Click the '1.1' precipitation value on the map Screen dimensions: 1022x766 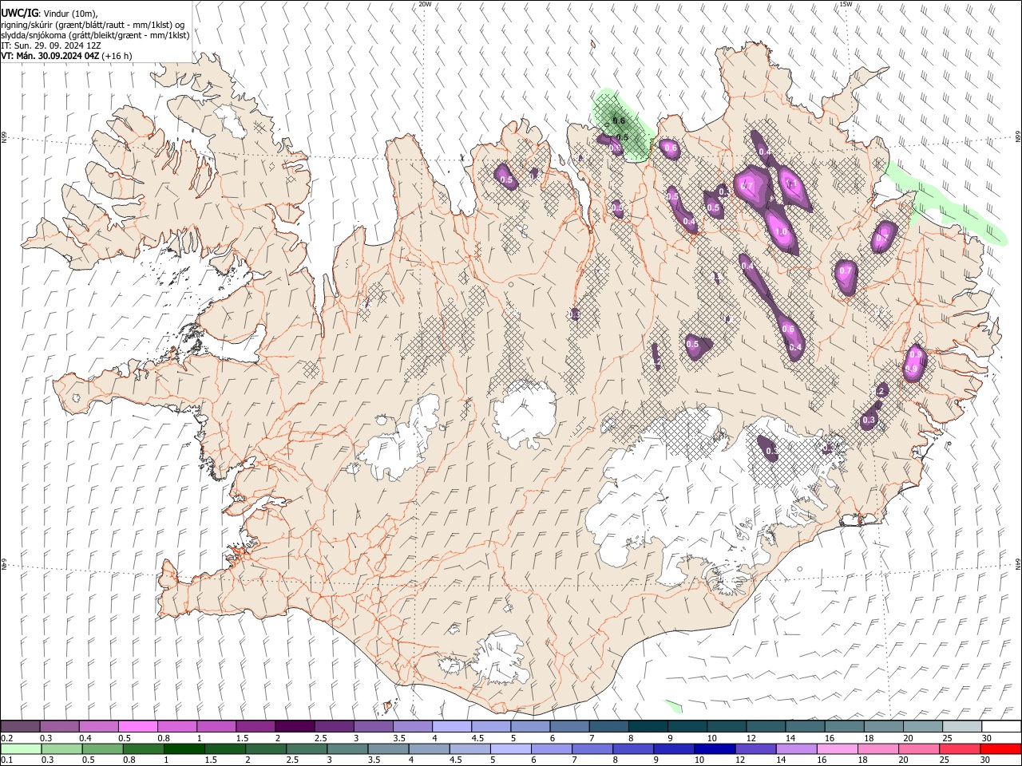792,184
